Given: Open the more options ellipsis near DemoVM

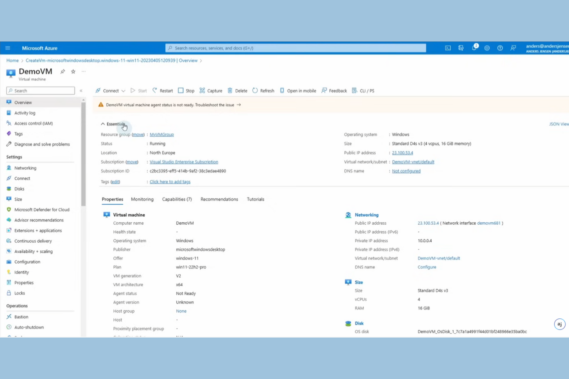Looking at the screenshot, I should (83, 71).
